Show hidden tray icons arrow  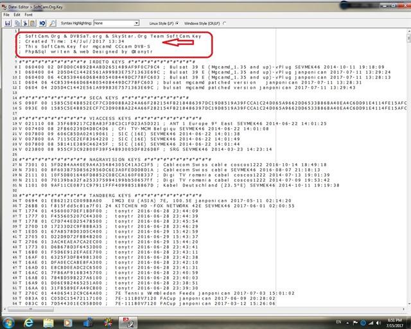(x=347, y=323)
